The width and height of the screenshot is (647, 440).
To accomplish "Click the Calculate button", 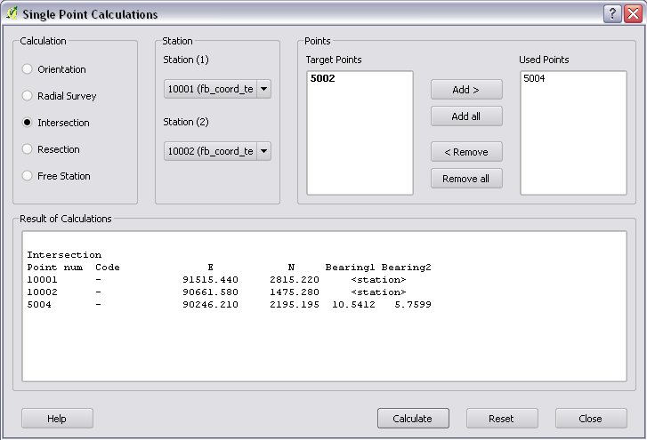I will (413, 418).
